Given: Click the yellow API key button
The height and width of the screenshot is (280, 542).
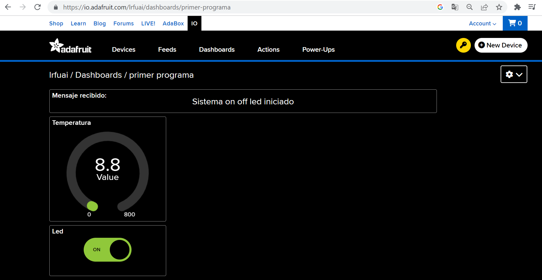Looking at the screenshot, I should tap(464, 45).
